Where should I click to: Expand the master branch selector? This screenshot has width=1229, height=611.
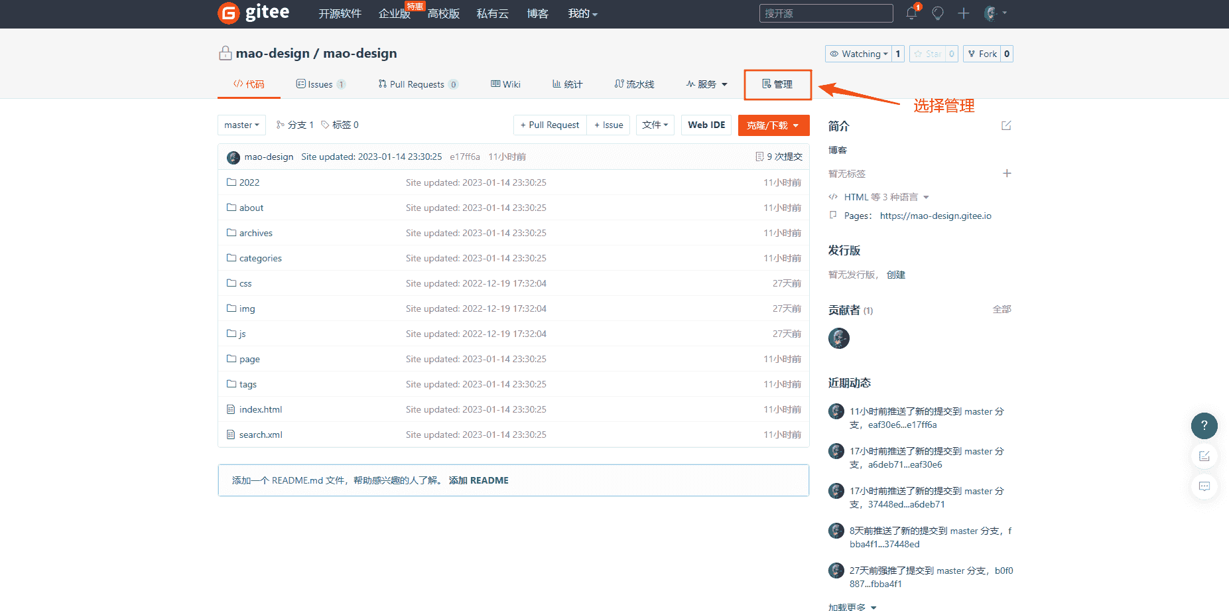(241, 125)
